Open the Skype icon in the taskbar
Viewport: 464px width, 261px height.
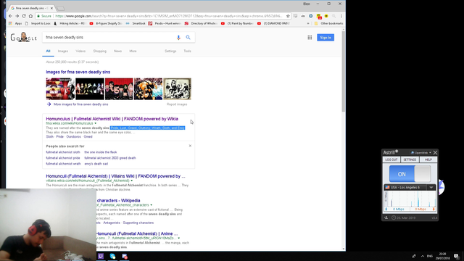(113, 256)
